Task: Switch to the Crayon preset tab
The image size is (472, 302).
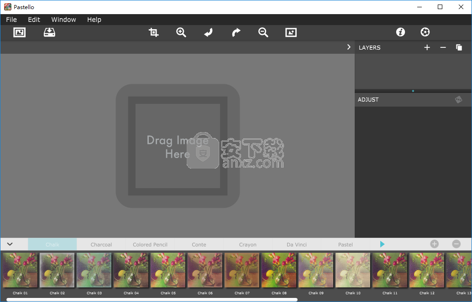Action: tap(248, 244)
